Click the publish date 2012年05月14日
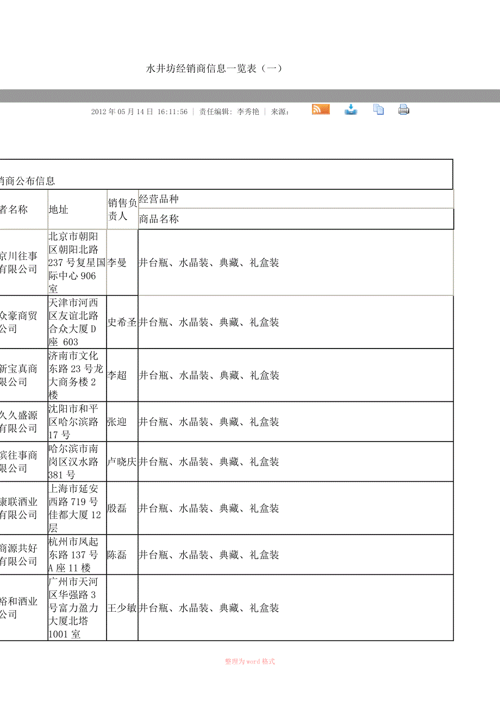500x708 pixels. 122,111
